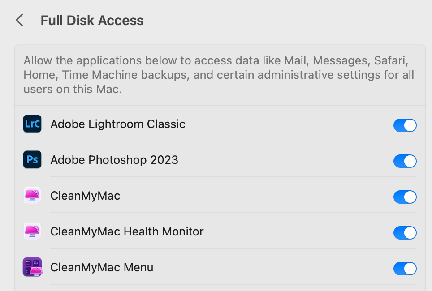Toggle CleanMyMac disk access switch
This screenshot has height=291, width=432.
point(405,197)
